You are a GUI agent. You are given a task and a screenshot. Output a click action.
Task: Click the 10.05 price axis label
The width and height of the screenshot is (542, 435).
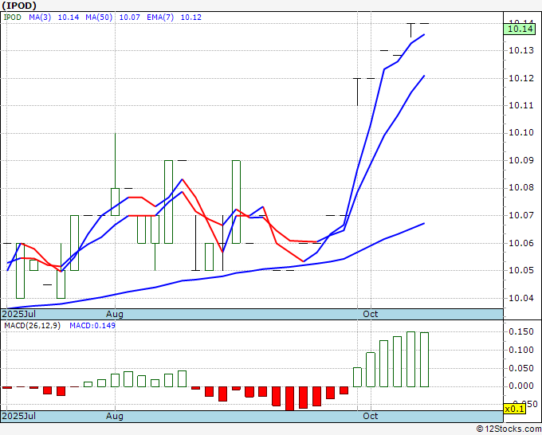(x=521, y=270)
